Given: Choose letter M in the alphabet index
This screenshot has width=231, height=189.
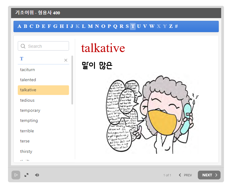Looking at the screenshot, I should (90, 26).
